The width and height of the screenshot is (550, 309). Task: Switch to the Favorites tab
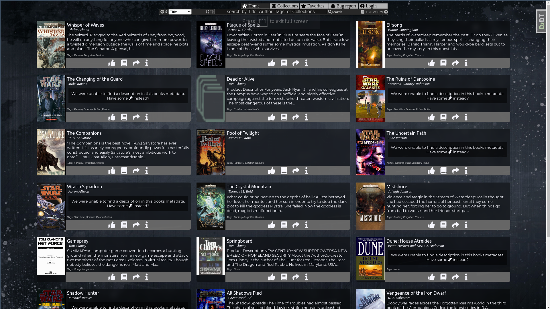point(314,6)
